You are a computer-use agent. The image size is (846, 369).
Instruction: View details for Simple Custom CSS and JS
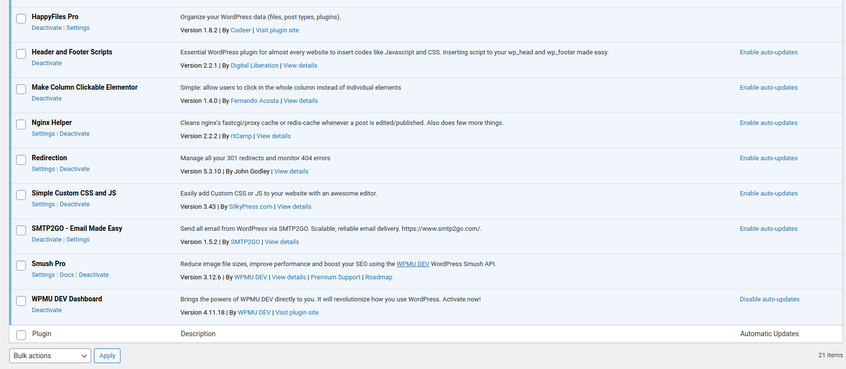pyautogui.click(x=294, y=207)
